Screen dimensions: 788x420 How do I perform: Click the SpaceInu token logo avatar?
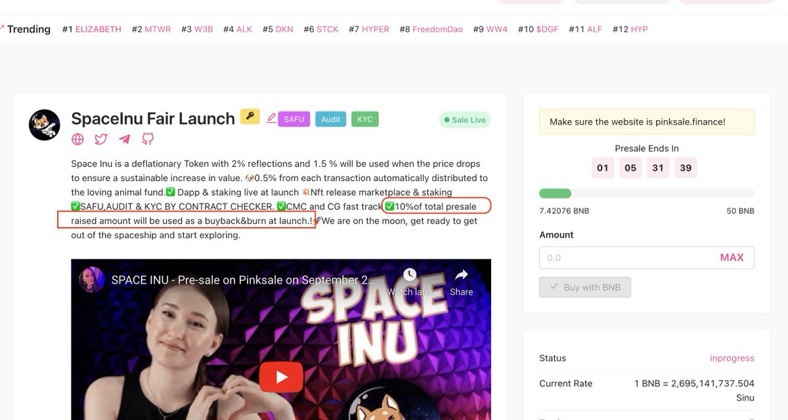[45, 125]
